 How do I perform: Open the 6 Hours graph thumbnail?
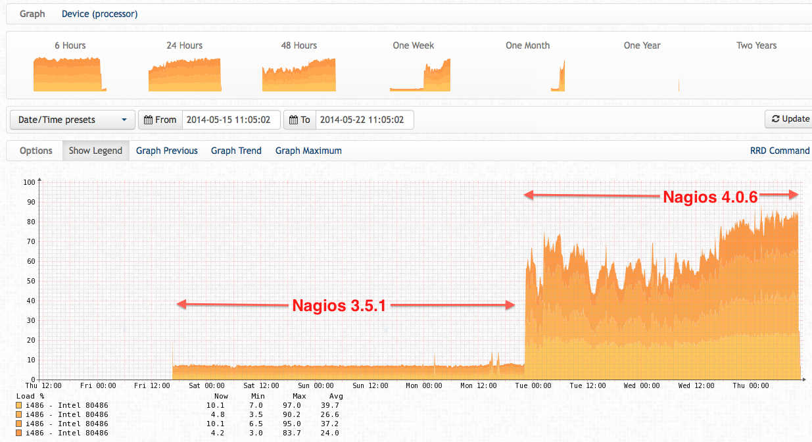click(x=70, y=74)
